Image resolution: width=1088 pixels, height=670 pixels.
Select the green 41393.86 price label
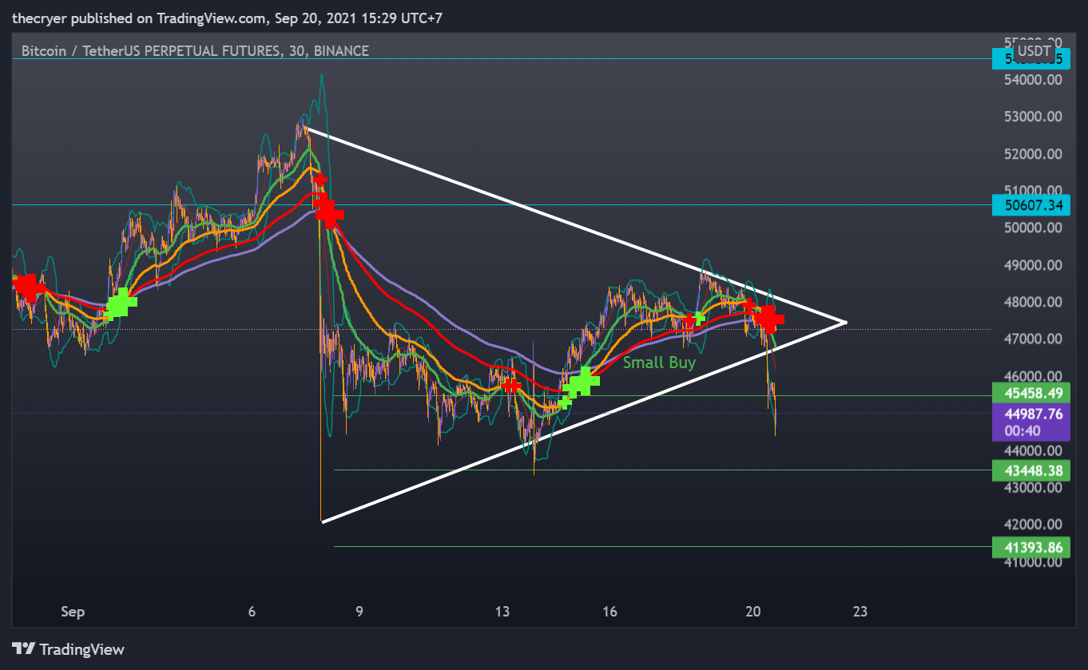pyautogui.click(x=1031, y=547)
